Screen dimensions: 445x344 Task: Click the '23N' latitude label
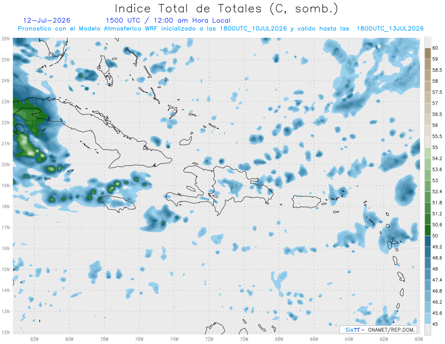pos(5,102)
